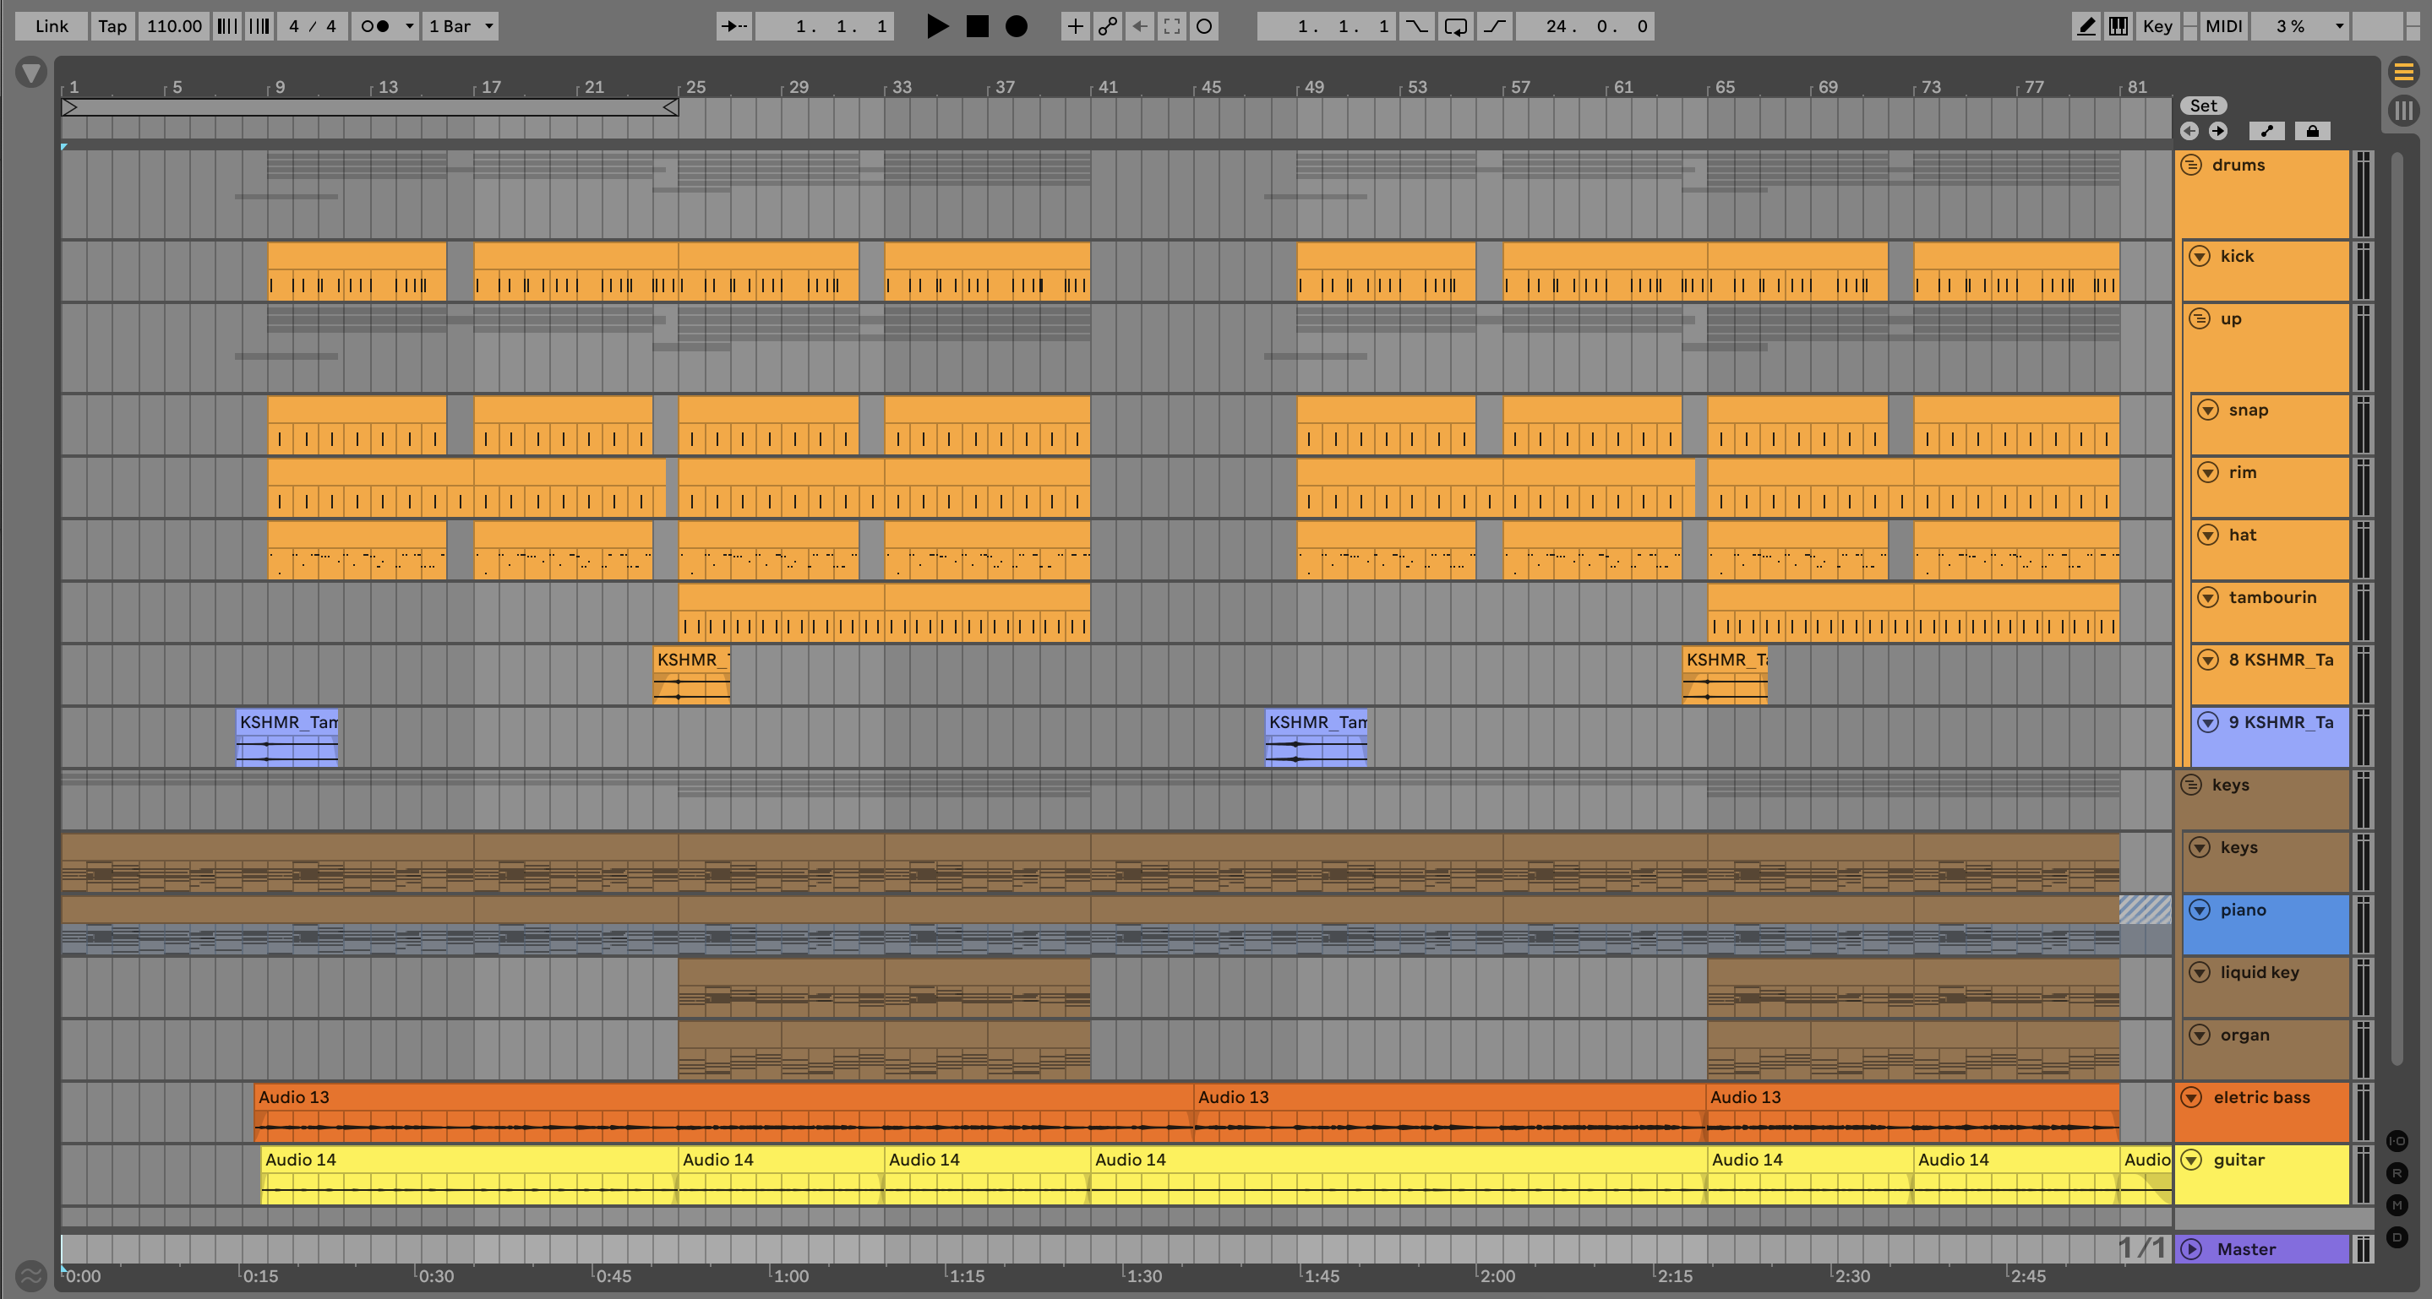The height and width of the screenshot is (1299, 2432).
Task: Fold the drums group track
Action: coord(2191,165)
